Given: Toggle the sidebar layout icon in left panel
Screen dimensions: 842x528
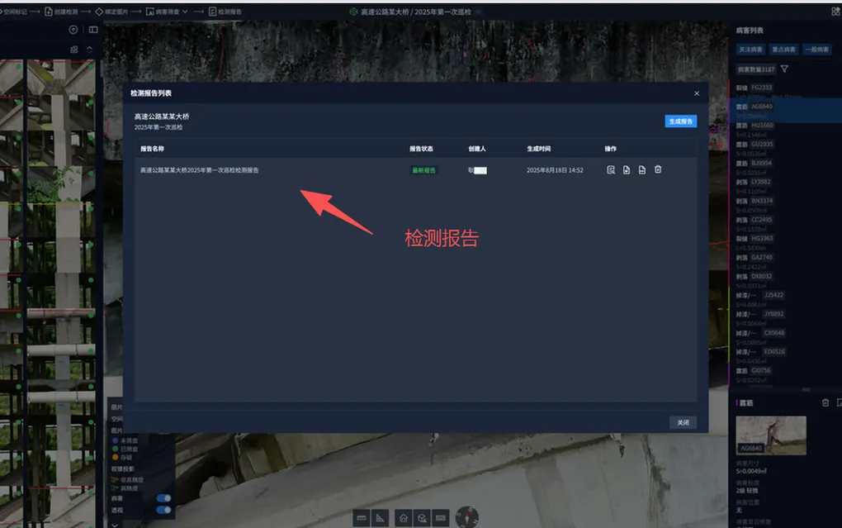Looking at the screenshot, I should click(93, 30).
